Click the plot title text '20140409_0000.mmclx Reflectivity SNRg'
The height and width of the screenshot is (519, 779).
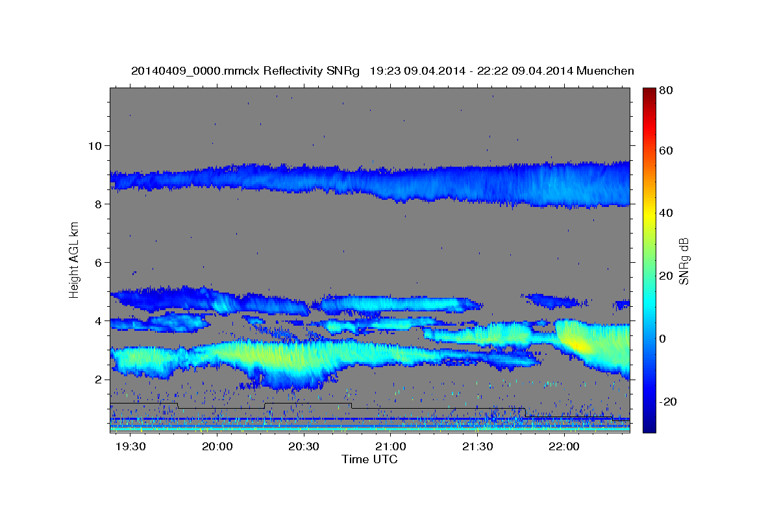(x=245, y=71)
